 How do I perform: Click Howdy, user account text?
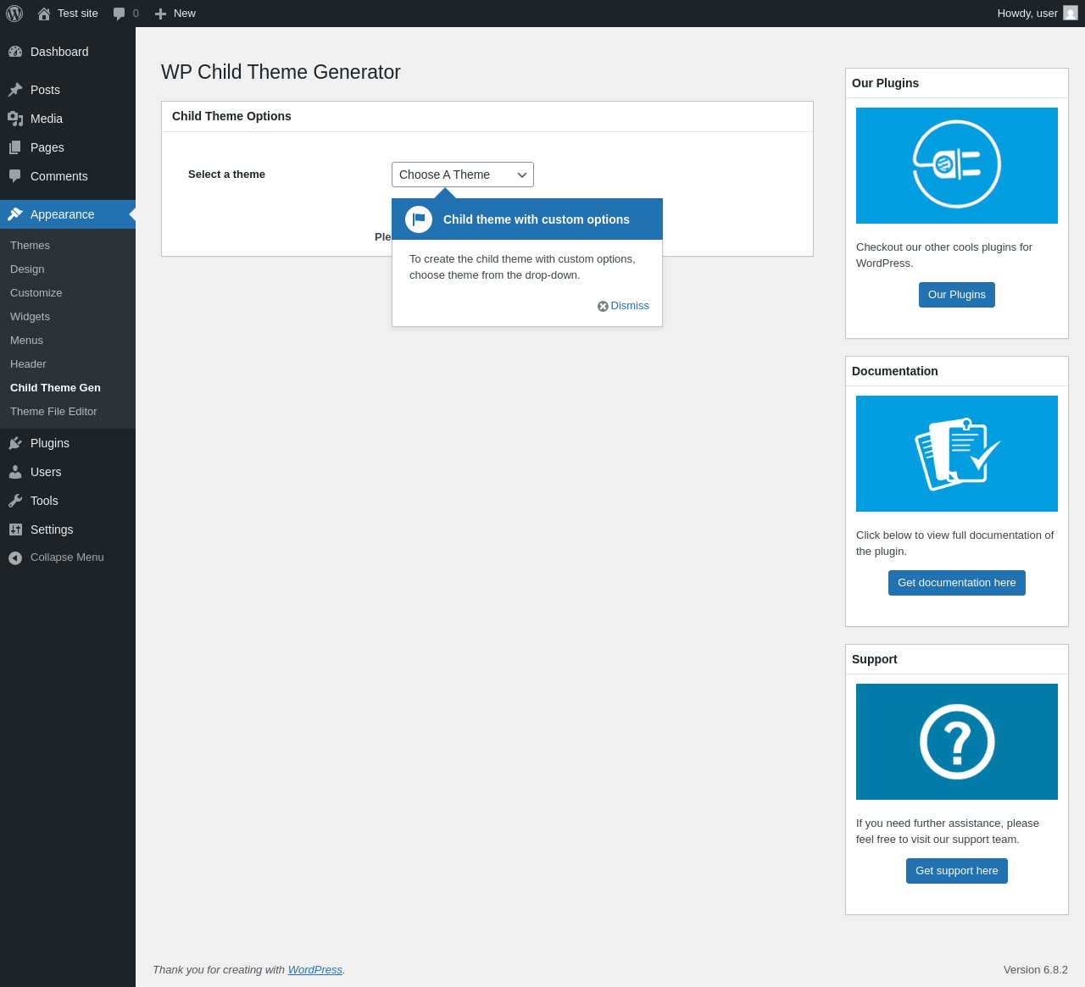pos(1027,14)
